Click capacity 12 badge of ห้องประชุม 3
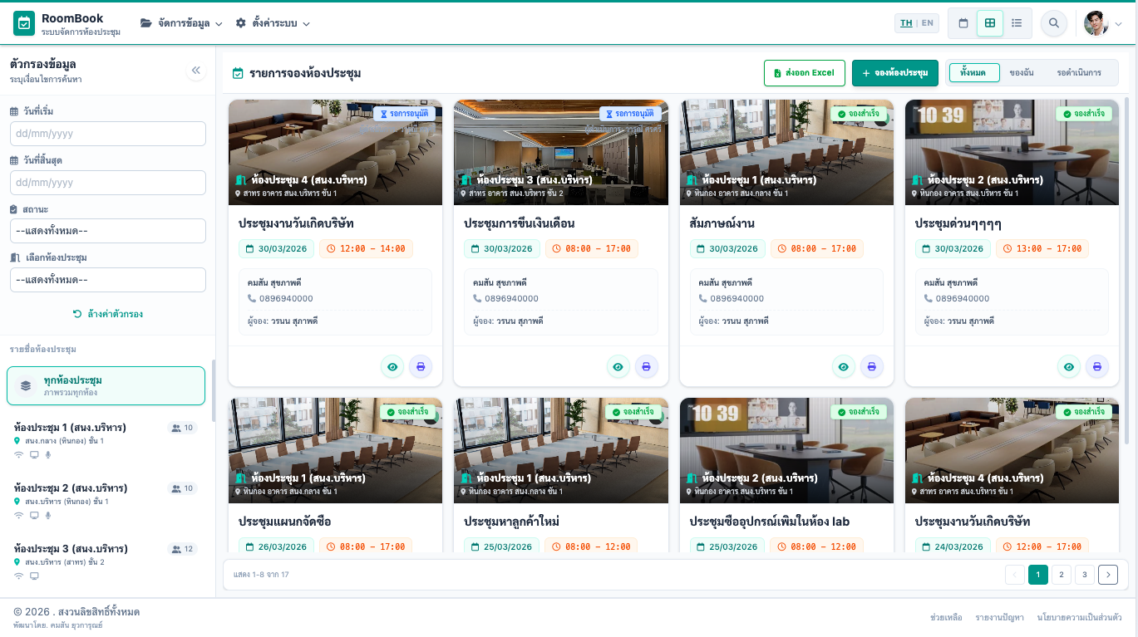This screenshot has height=637, width=1138. (x=182, y=549)
